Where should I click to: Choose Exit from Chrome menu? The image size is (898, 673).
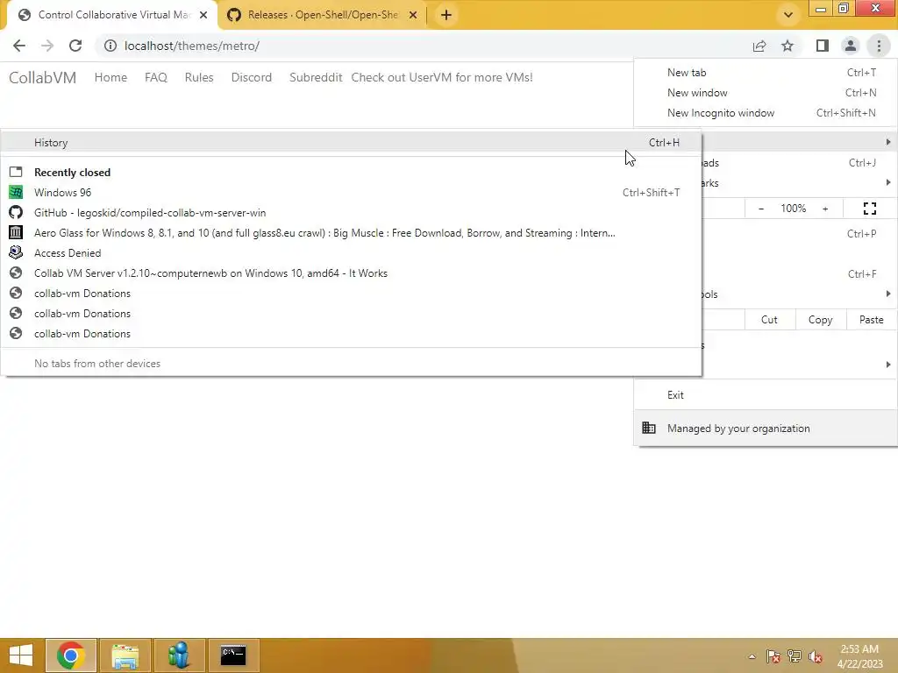tap(766, 395)
